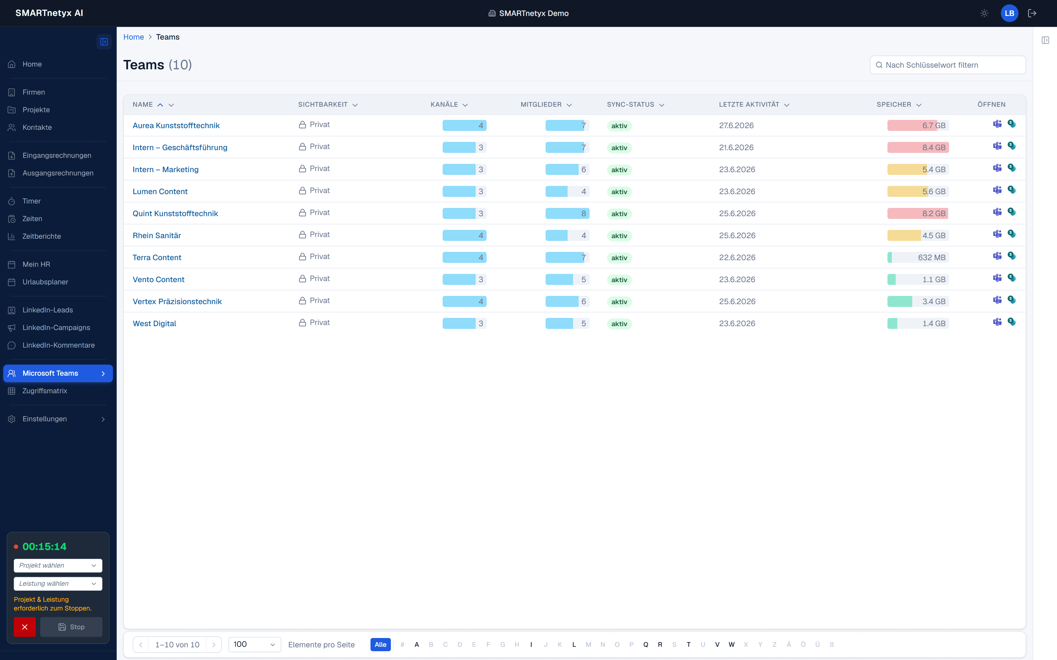1057x660 pixels.
Task: Click Intern – Geschäftsführung 8.4 GB storage bar
Action: click(918, 148)
